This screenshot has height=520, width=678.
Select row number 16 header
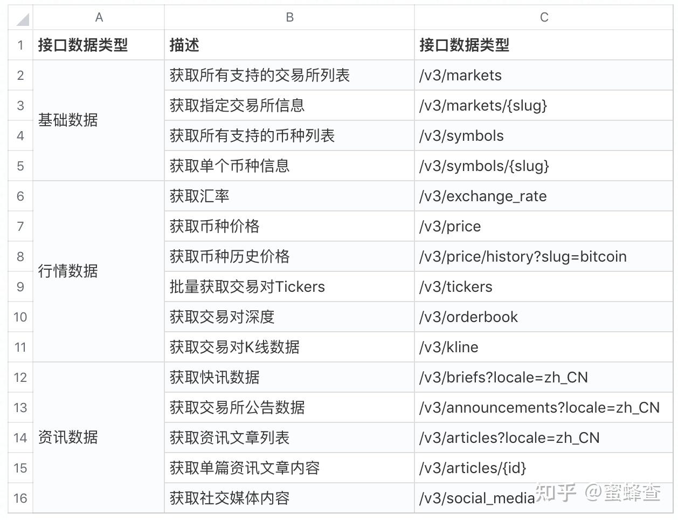click(20, 498)
